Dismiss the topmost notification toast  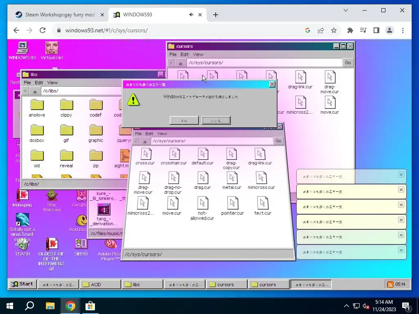(x=401, y=174)
